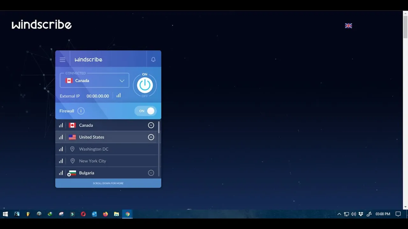Image resolution: width=408 pixels, height=229 pixels.
Task: Switch off the Firewall toggle
Action: pyautogui.click(x=146, y=111)
